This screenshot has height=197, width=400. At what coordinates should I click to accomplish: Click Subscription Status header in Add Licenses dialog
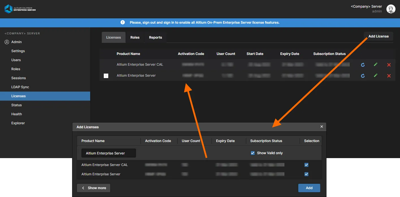[x=266, y=141]
